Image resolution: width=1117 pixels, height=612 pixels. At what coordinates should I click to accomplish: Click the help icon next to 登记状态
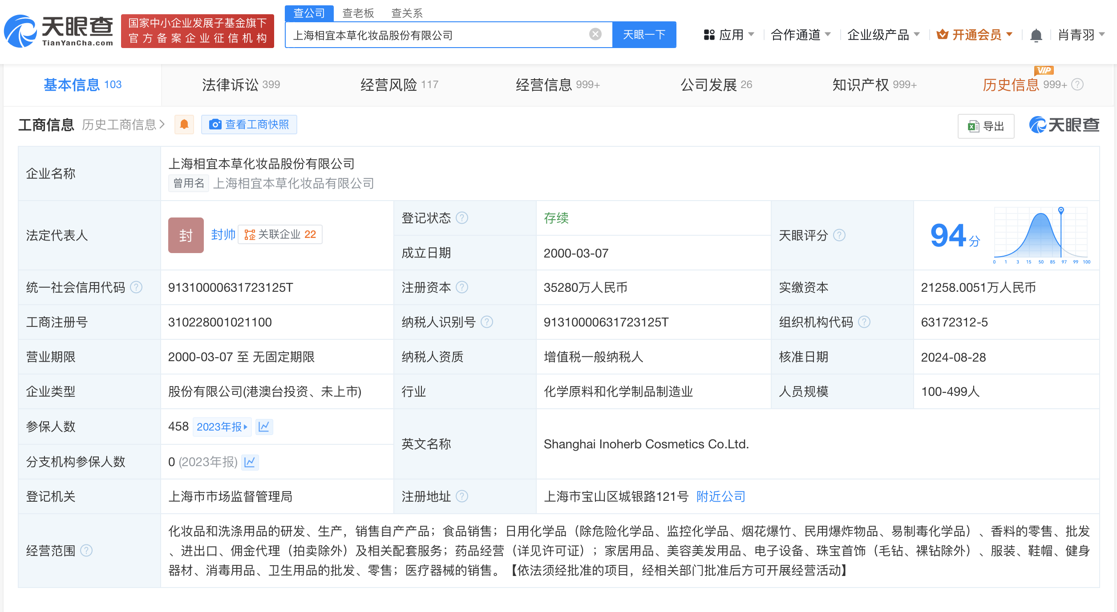coord(462,218)
